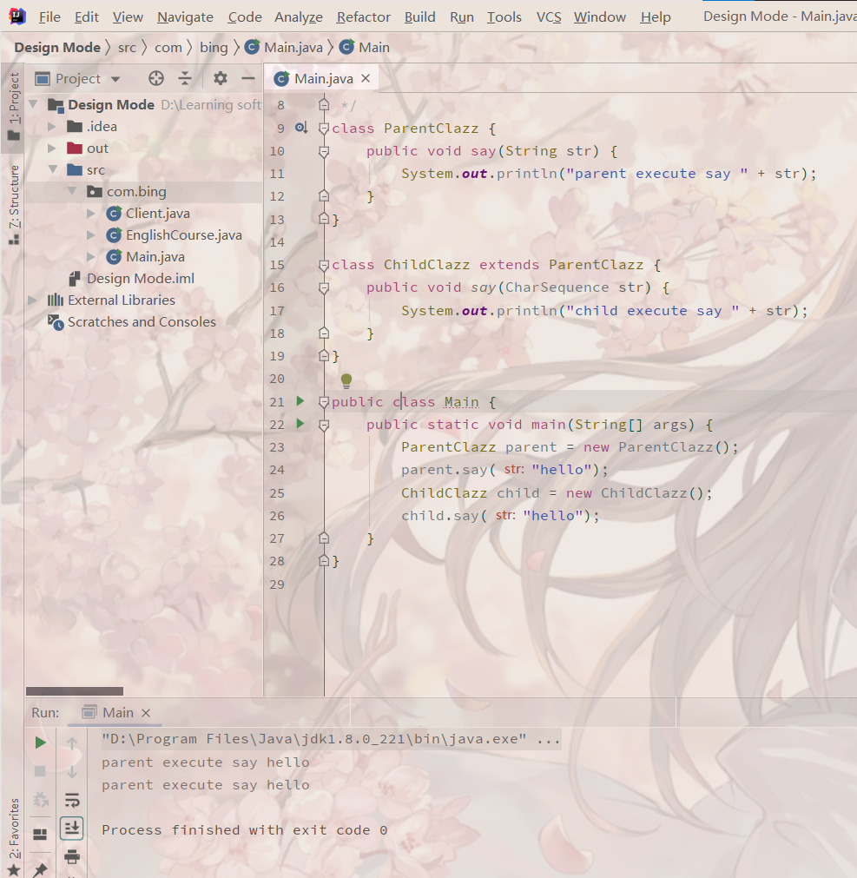Screen dimensions: 857x878
Task: Click the pin tab icon in Run panel
Action: tap(40, 869)
